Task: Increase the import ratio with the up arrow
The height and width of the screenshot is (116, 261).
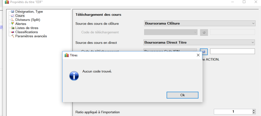Action: 254,111
